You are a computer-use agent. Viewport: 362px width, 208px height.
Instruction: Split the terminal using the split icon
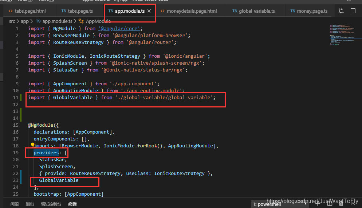[x=330, y=203]
